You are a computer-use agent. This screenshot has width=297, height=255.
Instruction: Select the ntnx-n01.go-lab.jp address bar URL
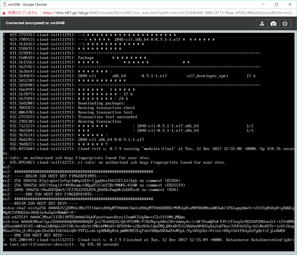tap(169, 13)
